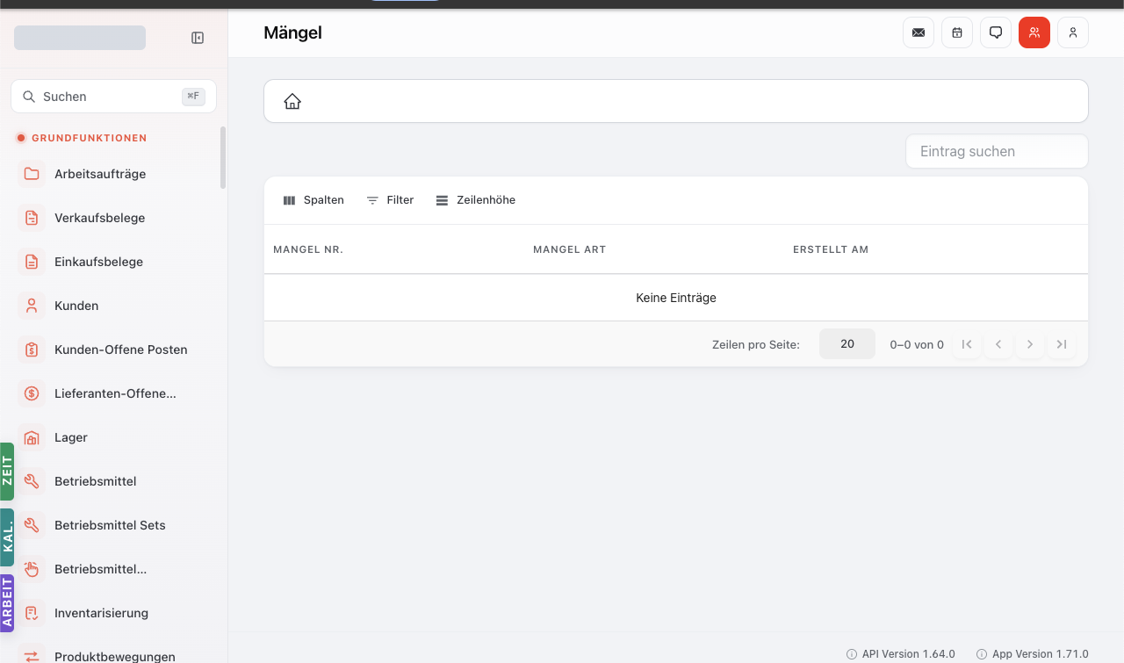
Task: Click the Einkaufsbelege document icon
Action: pyautogui.click(x=32, y=262)
